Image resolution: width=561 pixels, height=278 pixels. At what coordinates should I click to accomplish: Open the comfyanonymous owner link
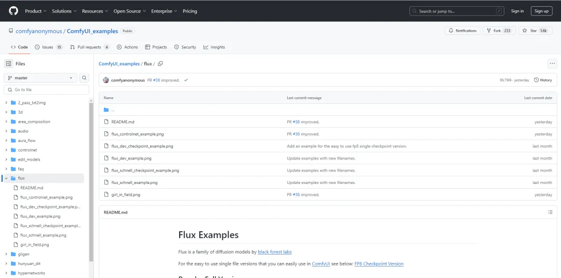point(38,31)
